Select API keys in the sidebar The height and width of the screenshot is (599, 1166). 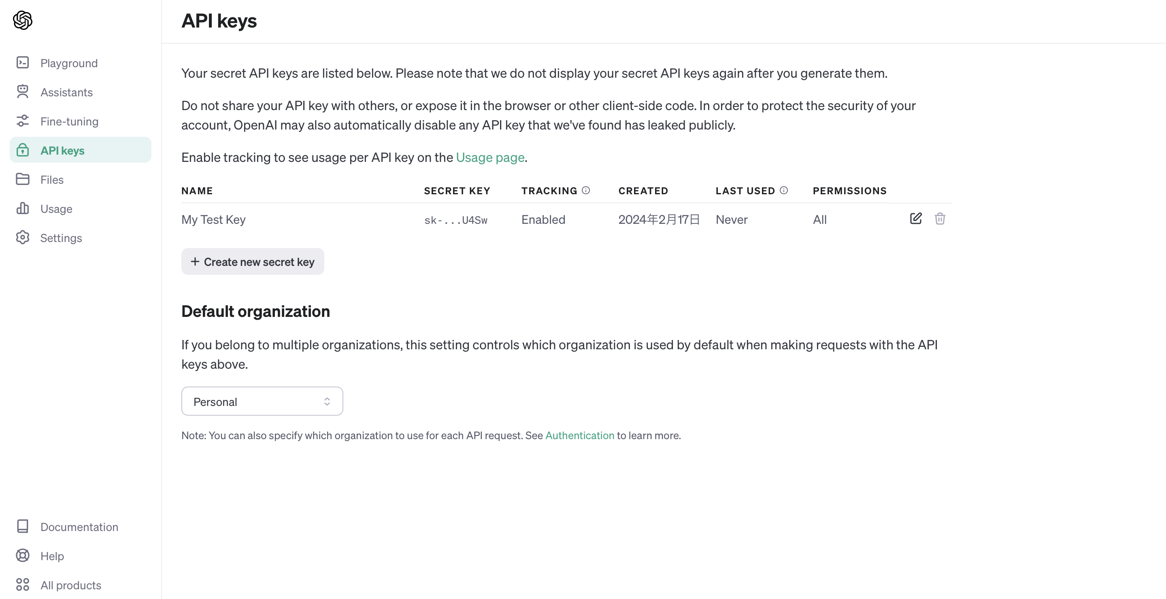click(x=62, y=150)
